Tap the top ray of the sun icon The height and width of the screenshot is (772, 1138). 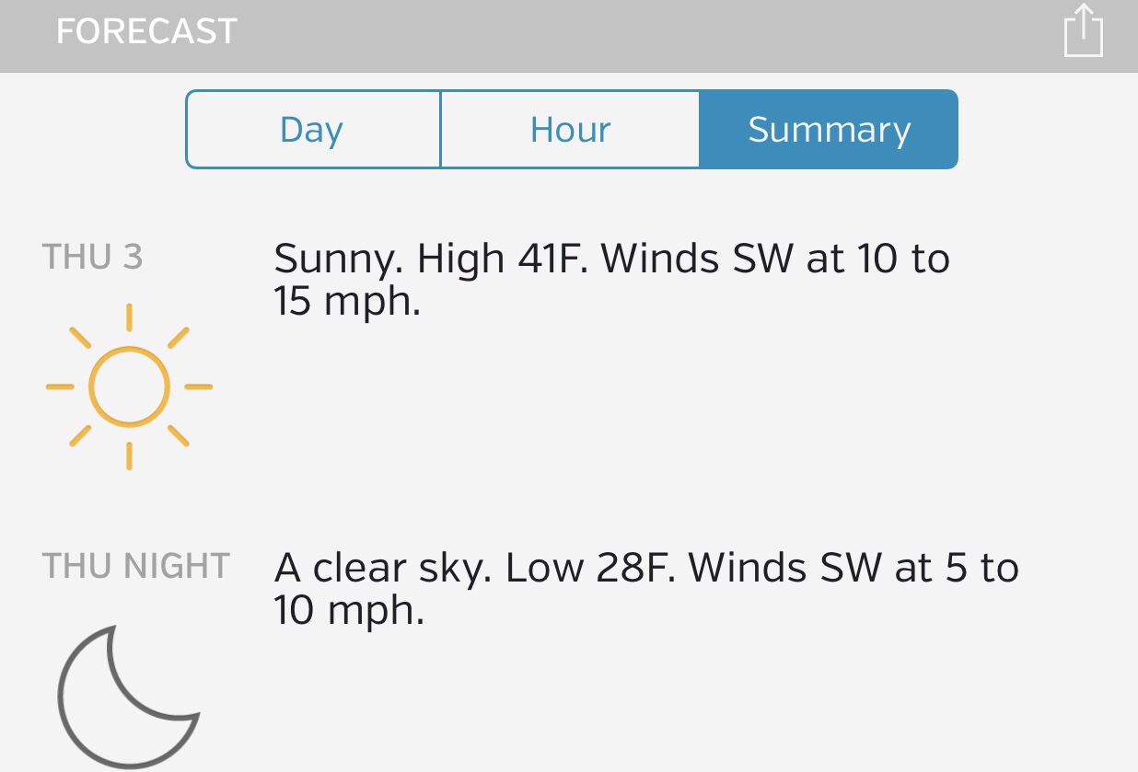point(129,317)
